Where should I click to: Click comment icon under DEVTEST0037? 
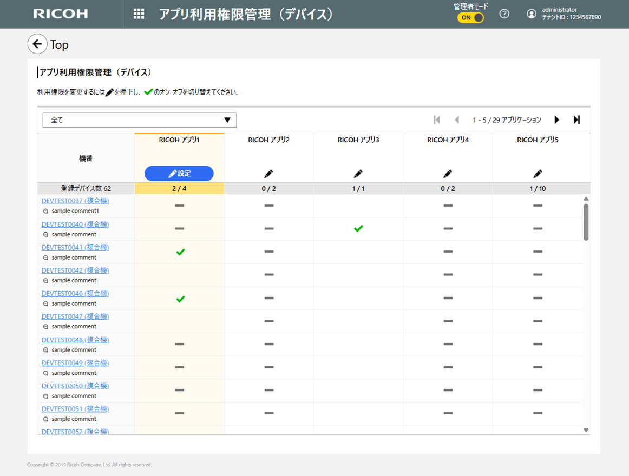point(45,211)
